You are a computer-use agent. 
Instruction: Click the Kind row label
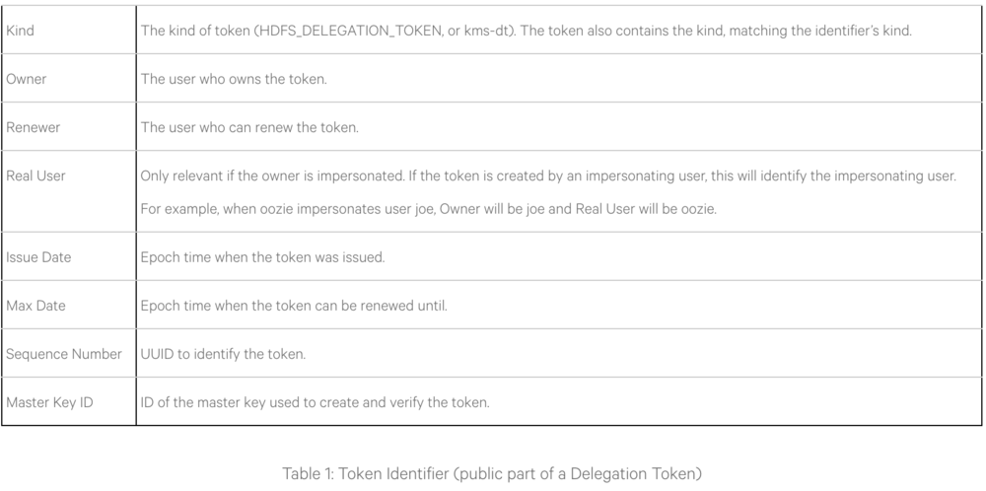(x=20, y=31)
